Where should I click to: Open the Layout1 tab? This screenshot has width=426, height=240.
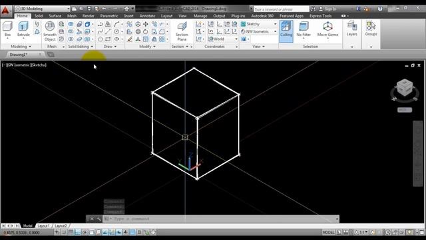point(43,226)
